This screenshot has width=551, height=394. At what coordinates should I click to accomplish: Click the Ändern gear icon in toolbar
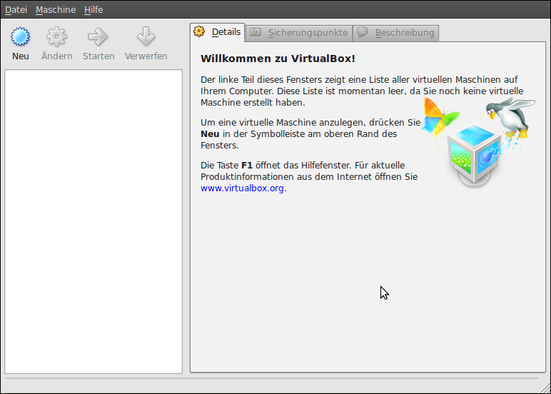[x=56, y=37]
